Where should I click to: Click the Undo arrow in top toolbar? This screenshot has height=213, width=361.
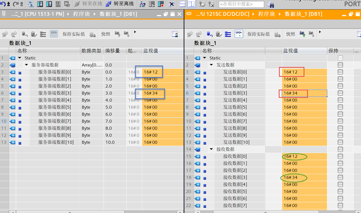click(4, 4)
